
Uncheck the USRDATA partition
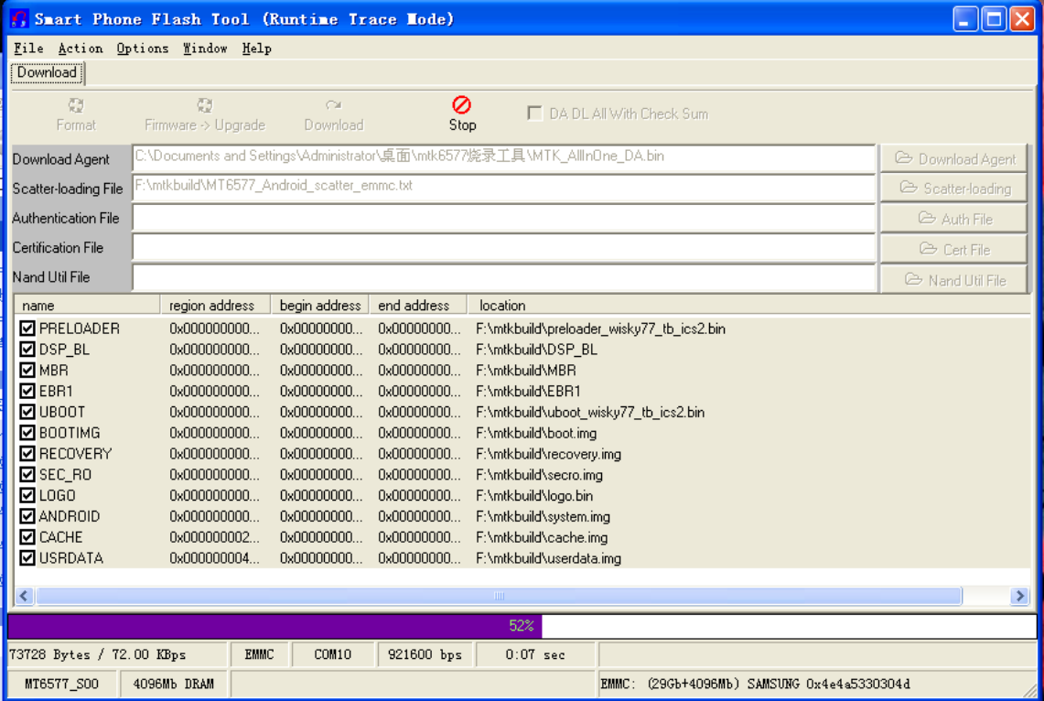point(27,558)
